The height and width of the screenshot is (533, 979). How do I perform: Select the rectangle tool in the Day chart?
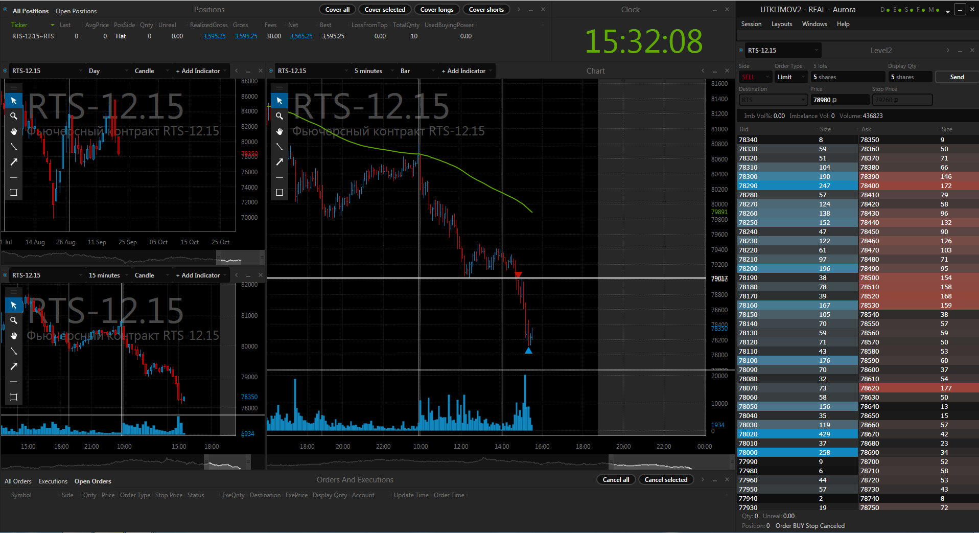click(14, 193)
